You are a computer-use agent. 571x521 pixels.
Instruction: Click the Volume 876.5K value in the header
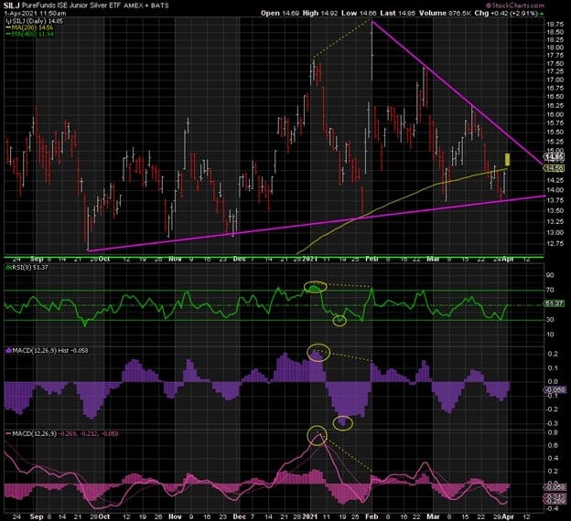point(445,13)
